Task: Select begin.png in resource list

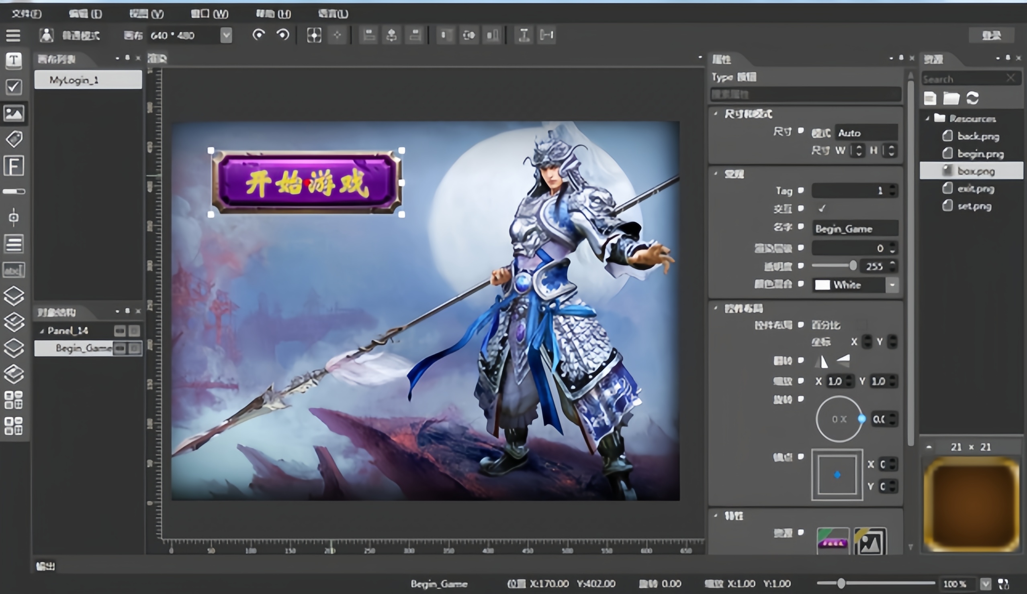Action: [979, 154]
